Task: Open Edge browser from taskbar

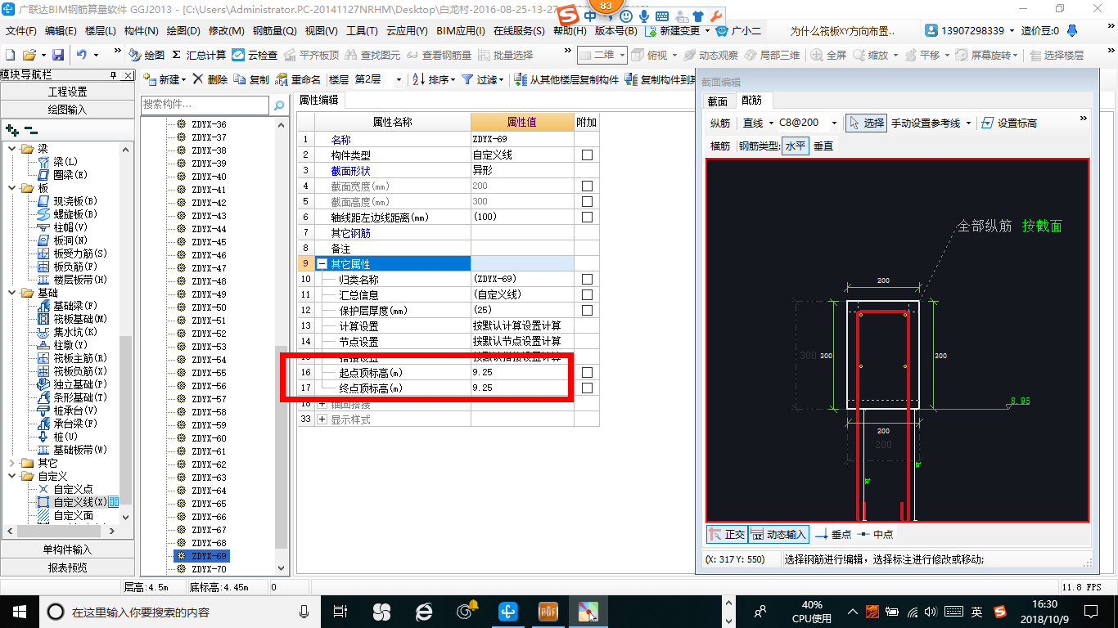Action: pos(423,611)
